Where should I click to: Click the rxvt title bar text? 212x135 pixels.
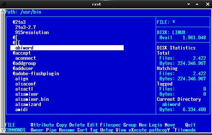96,4
